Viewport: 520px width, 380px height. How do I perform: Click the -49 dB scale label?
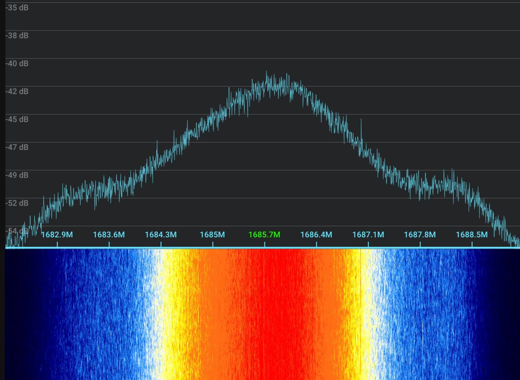tap(17, 175)
